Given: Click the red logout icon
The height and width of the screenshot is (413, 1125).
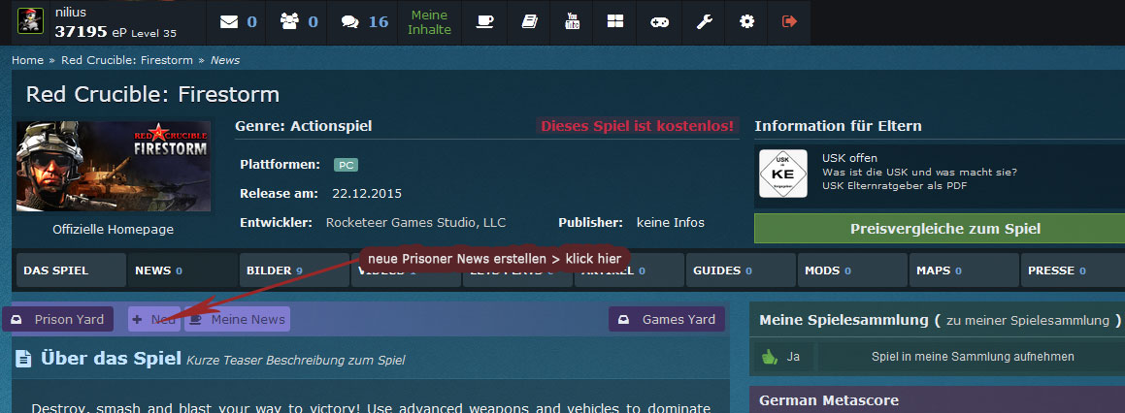Looking at the screenshot, I should (x=790, y=22).
